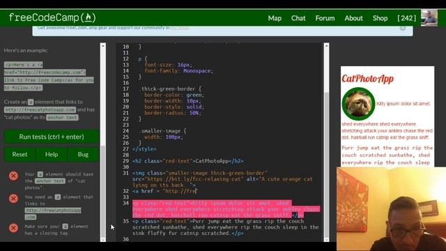This screenshot has width=446, height=251.
Task: Click up arrow of instructions scrollbar
Action: [x=103, y=46]
